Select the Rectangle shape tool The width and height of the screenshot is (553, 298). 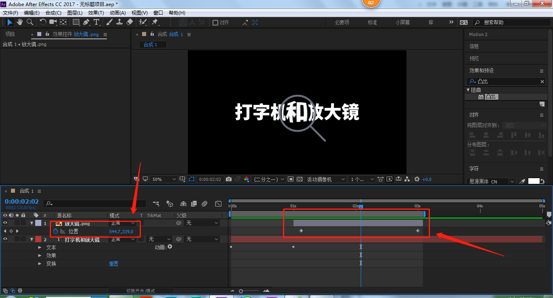76,22
